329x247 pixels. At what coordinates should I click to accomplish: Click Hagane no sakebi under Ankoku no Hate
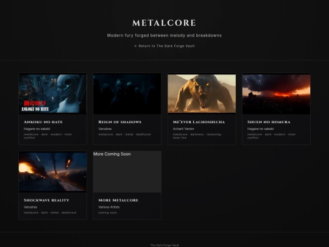coord(37,129)
